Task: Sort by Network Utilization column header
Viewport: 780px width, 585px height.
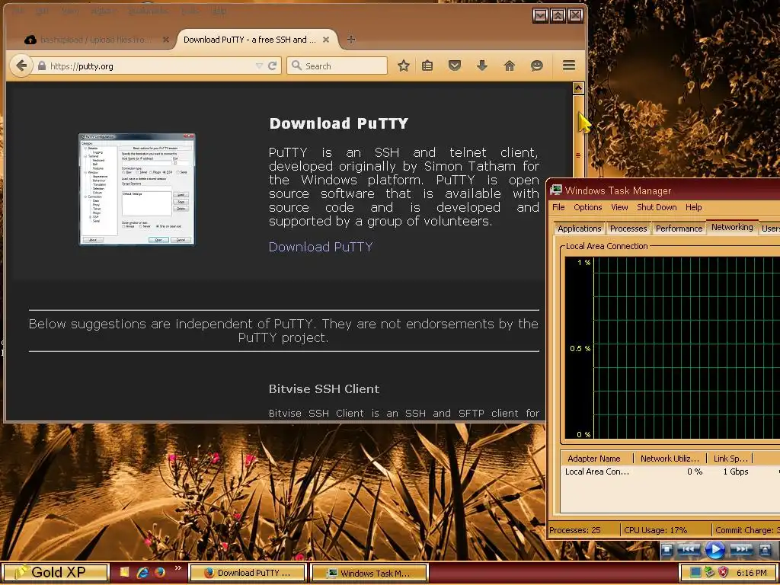Action: [x=670, y=458]
